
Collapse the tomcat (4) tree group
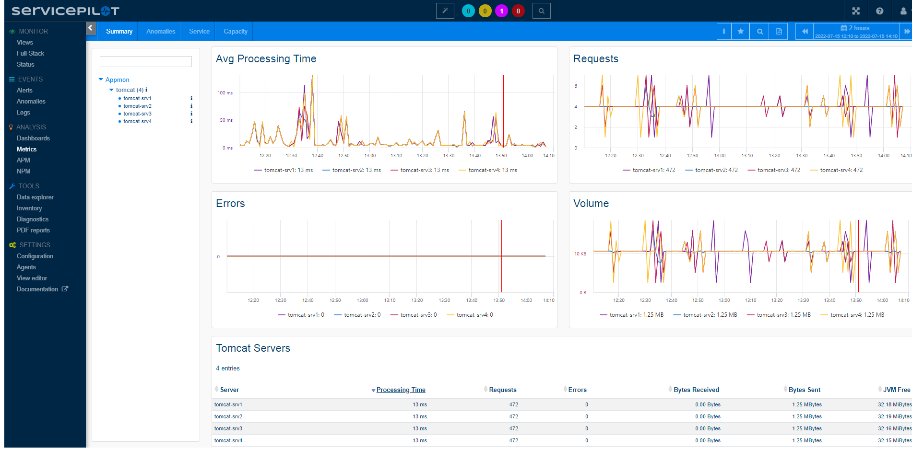(x=111, y=90)
